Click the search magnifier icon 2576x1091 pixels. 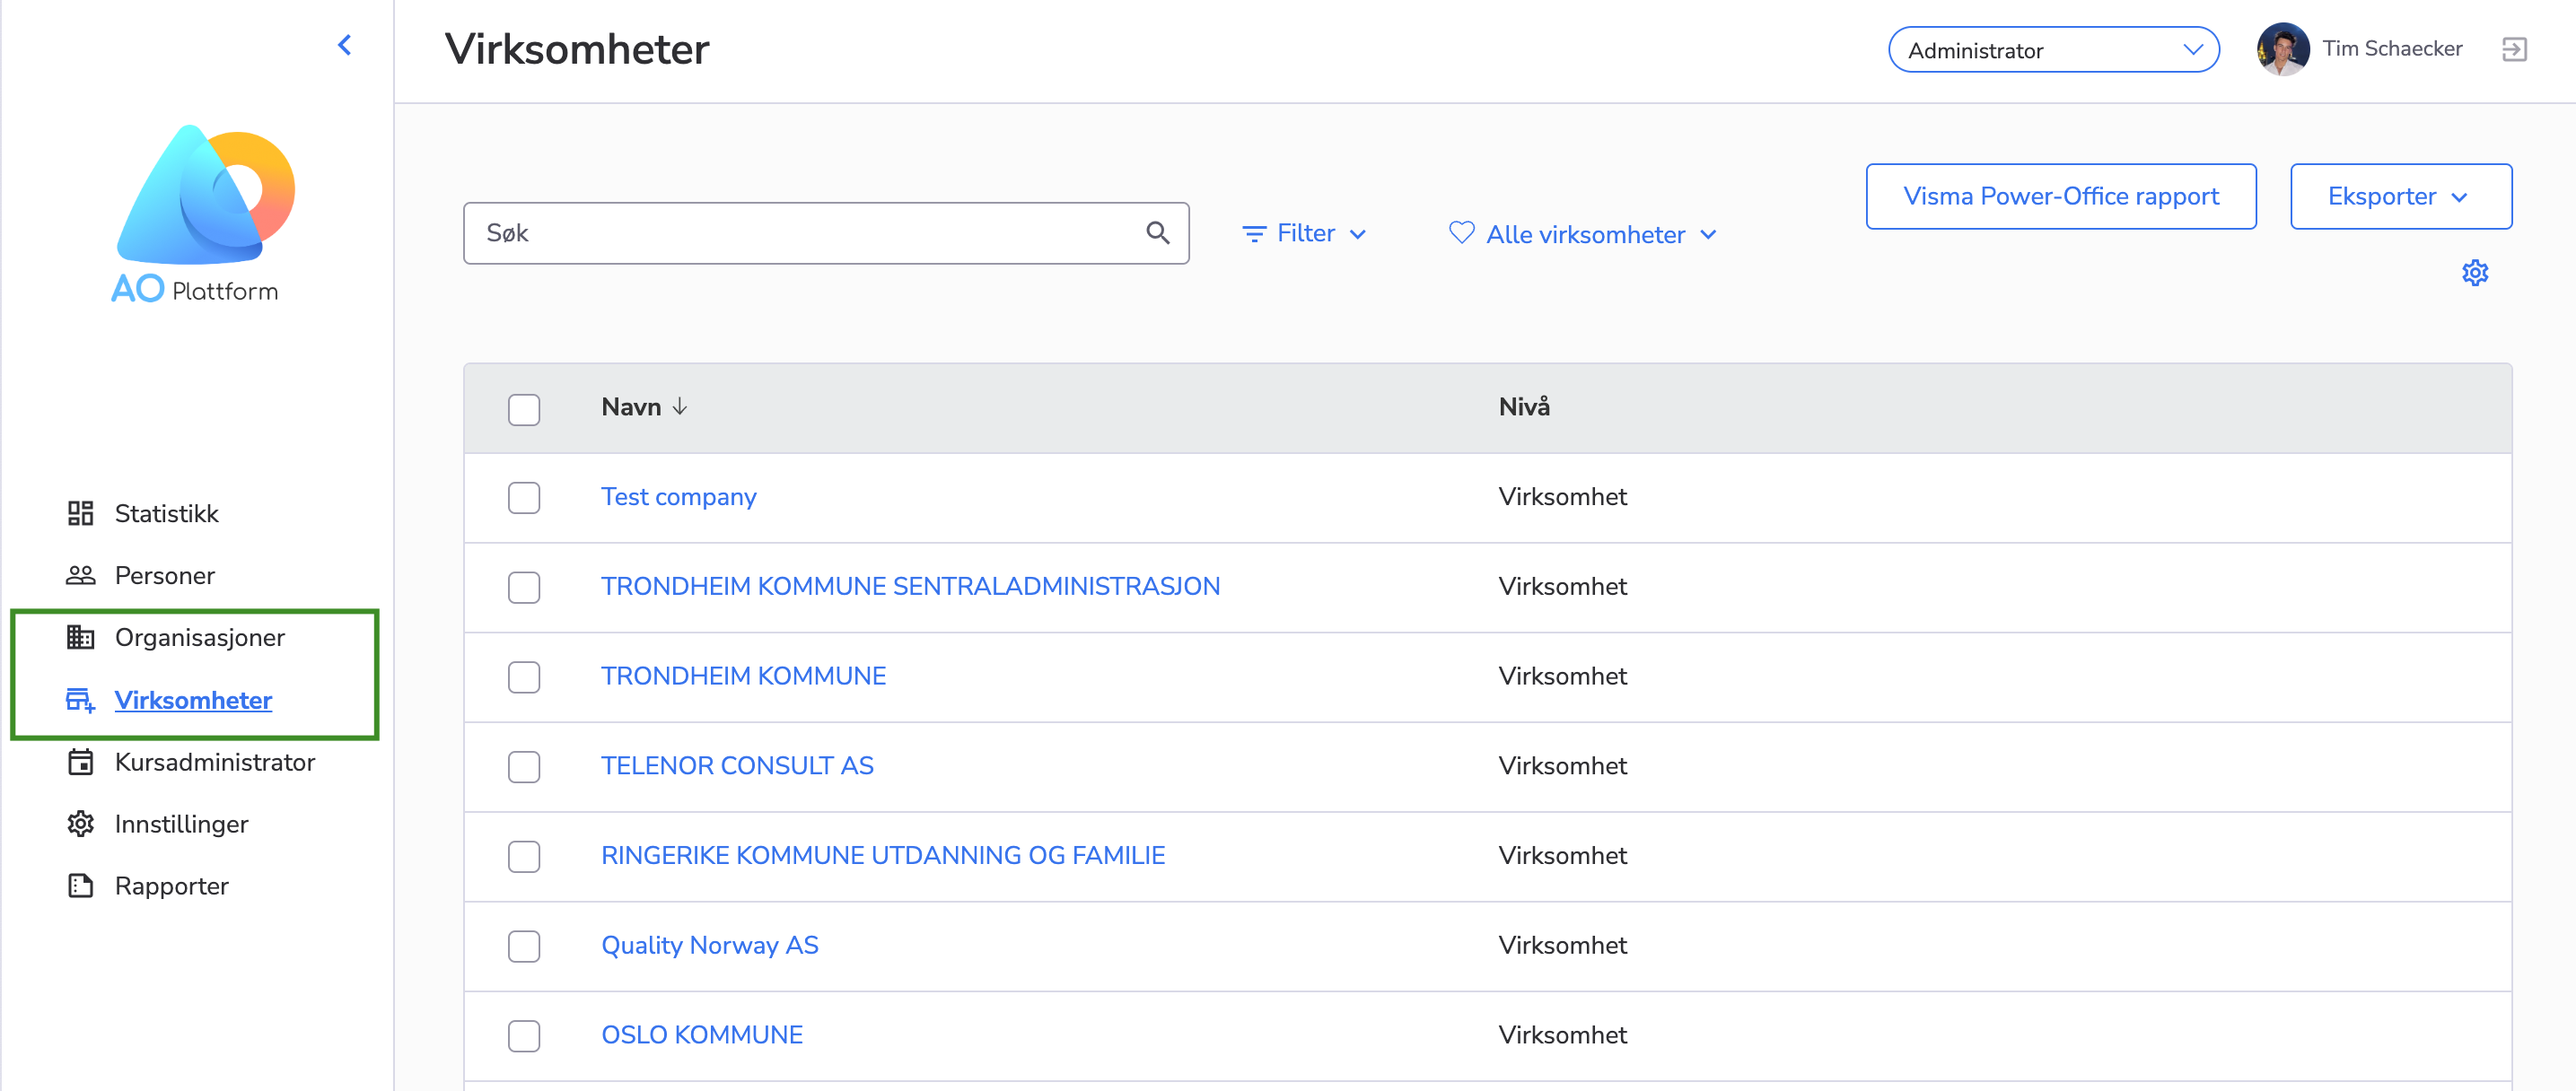[x=1157, y=233]
